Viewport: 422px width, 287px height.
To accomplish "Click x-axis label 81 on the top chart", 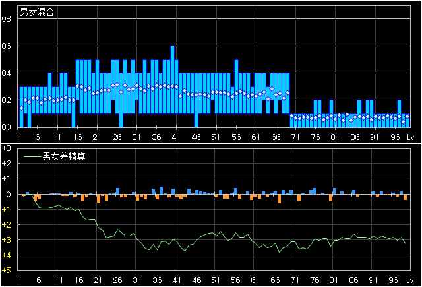I will [x=335, y=137].
